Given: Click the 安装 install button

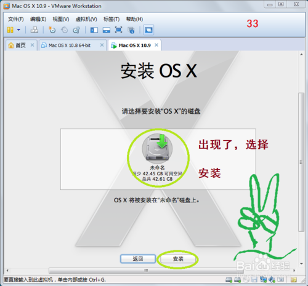Looking at the screenshot, I should 178,259.
